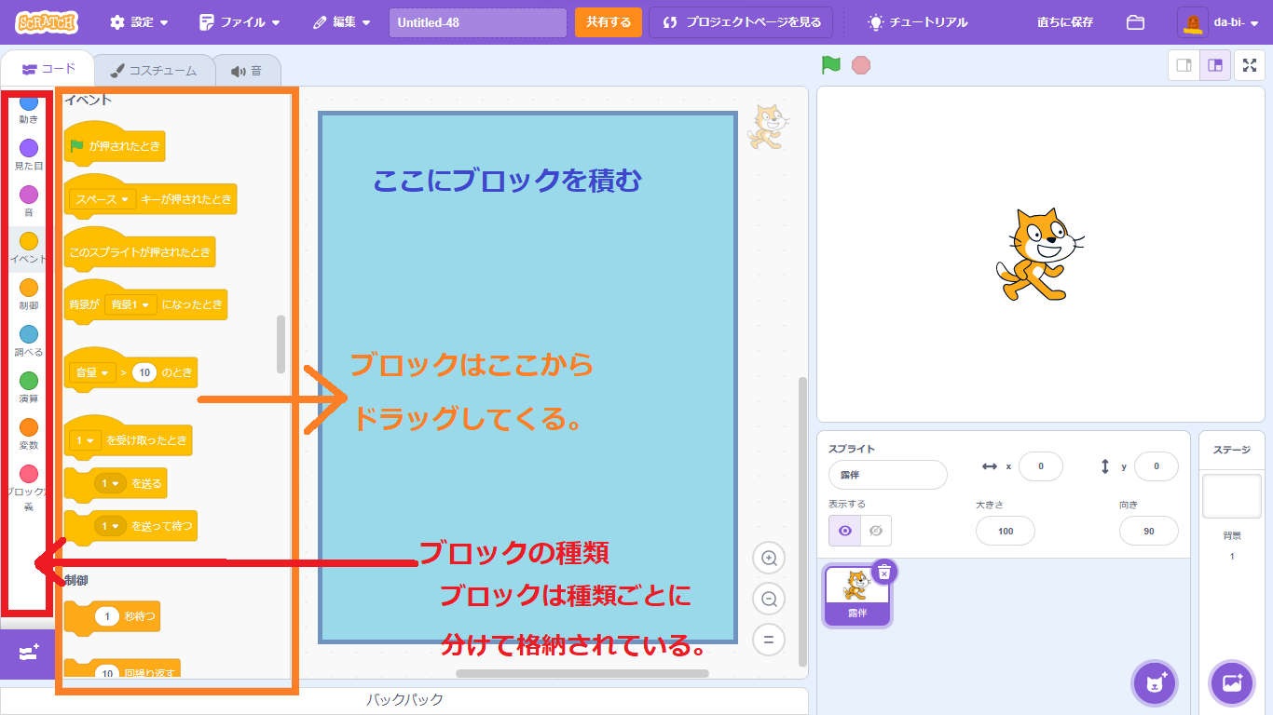Open the My Stuff folder icon
1273x715 pixels.
click(x=1135, y=22)
